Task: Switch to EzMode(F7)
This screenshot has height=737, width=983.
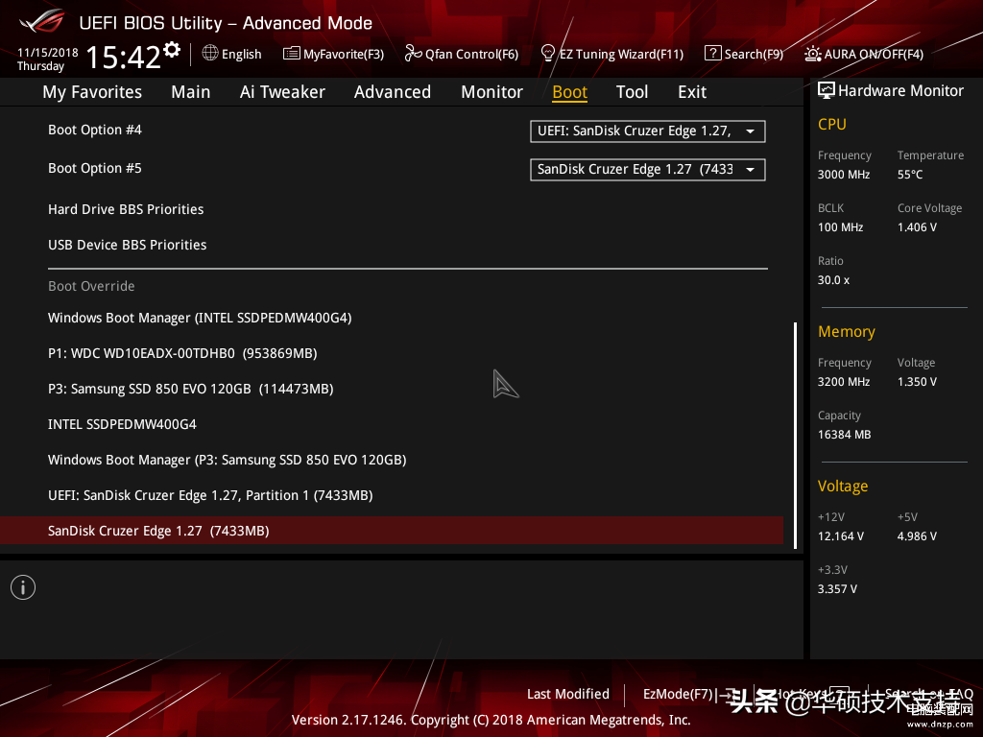Action: coord(679,694)
